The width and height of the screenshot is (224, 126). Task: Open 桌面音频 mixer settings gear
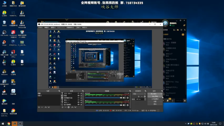click(x=128, y=98)
